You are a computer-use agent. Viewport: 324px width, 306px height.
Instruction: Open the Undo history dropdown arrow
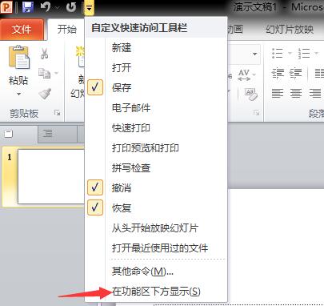(x=58, y=8)
